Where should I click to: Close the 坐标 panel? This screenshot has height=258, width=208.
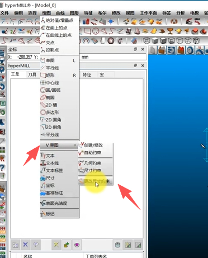point(143,49)
